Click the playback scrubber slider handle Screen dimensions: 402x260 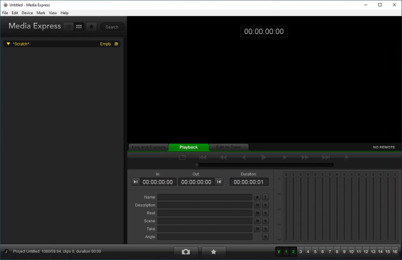[197, 165]
